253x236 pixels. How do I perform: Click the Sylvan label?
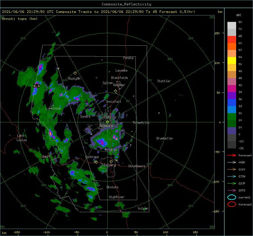click(108, 83)
